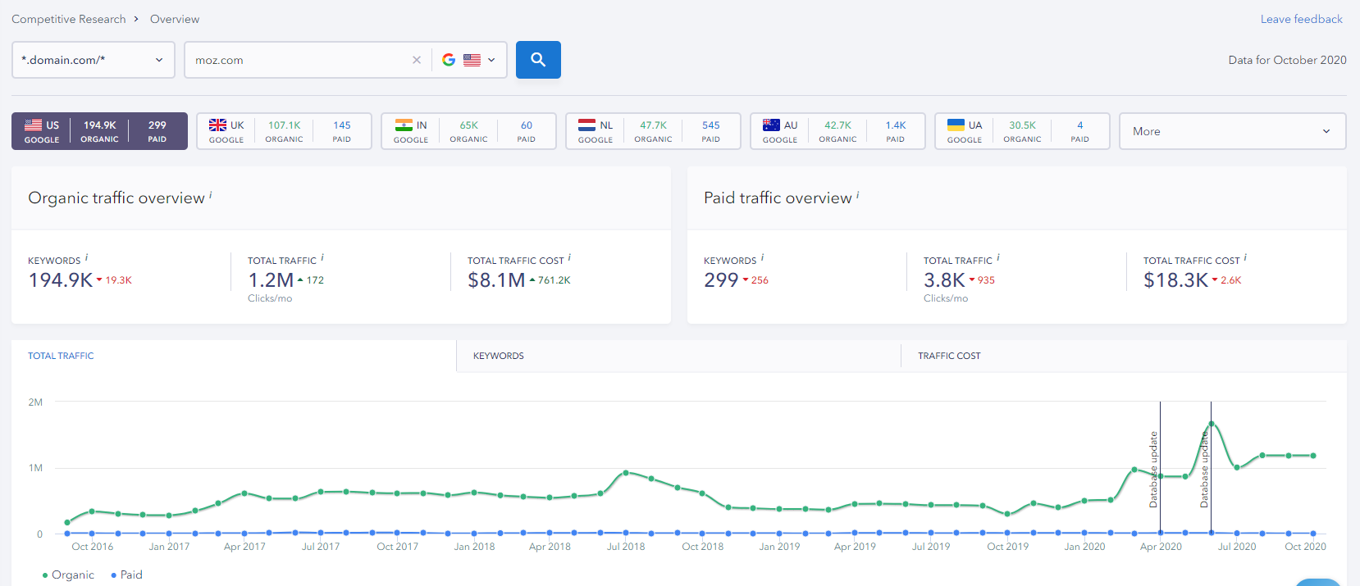
Task: Click the Apr 2020 Database update marker line
Action: click(x=1160, y=467)
